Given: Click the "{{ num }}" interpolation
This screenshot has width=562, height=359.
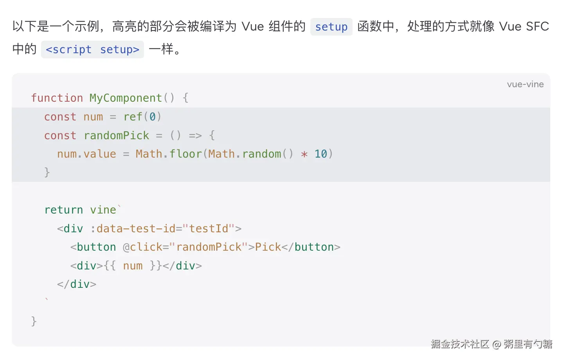Looking at the screenshot, I should click(x=133, y=266).
